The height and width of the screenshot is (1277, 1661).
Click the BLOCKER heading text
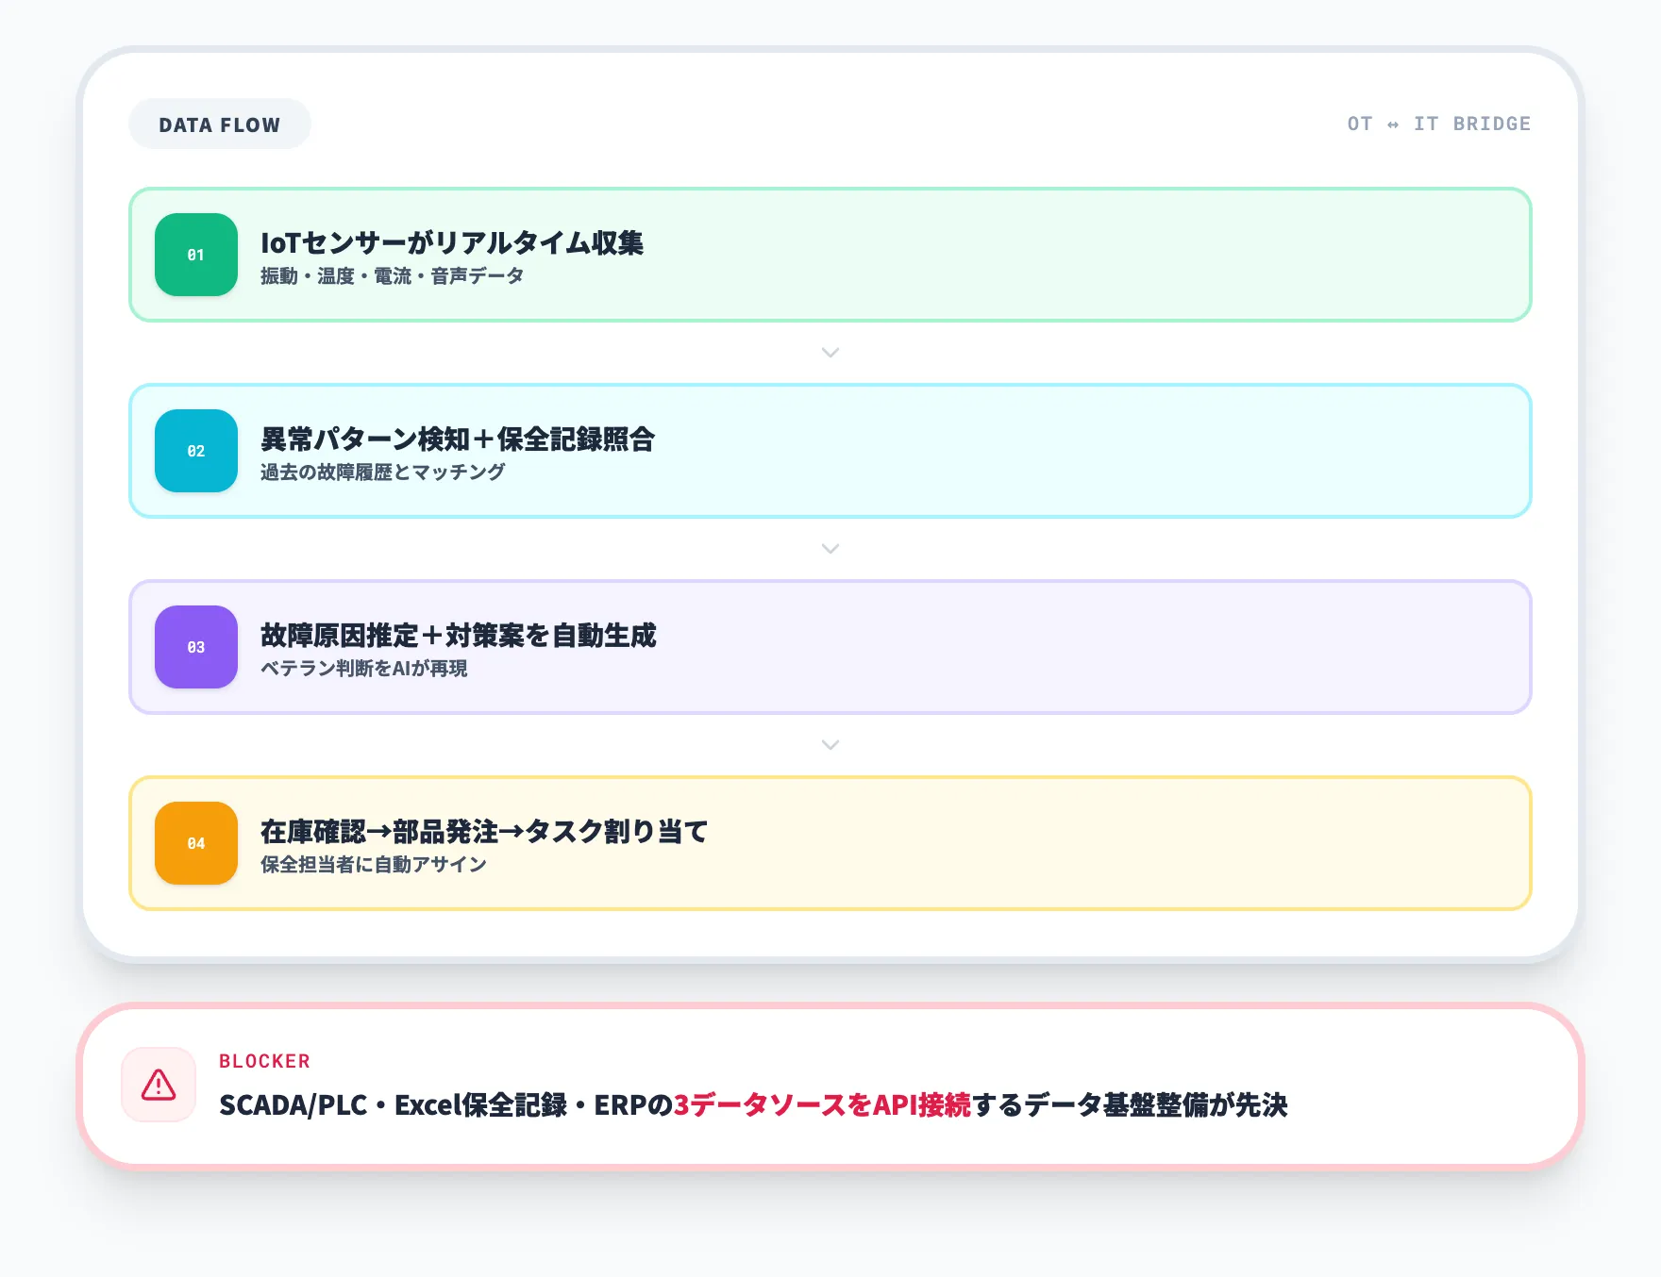(263, 1060)
